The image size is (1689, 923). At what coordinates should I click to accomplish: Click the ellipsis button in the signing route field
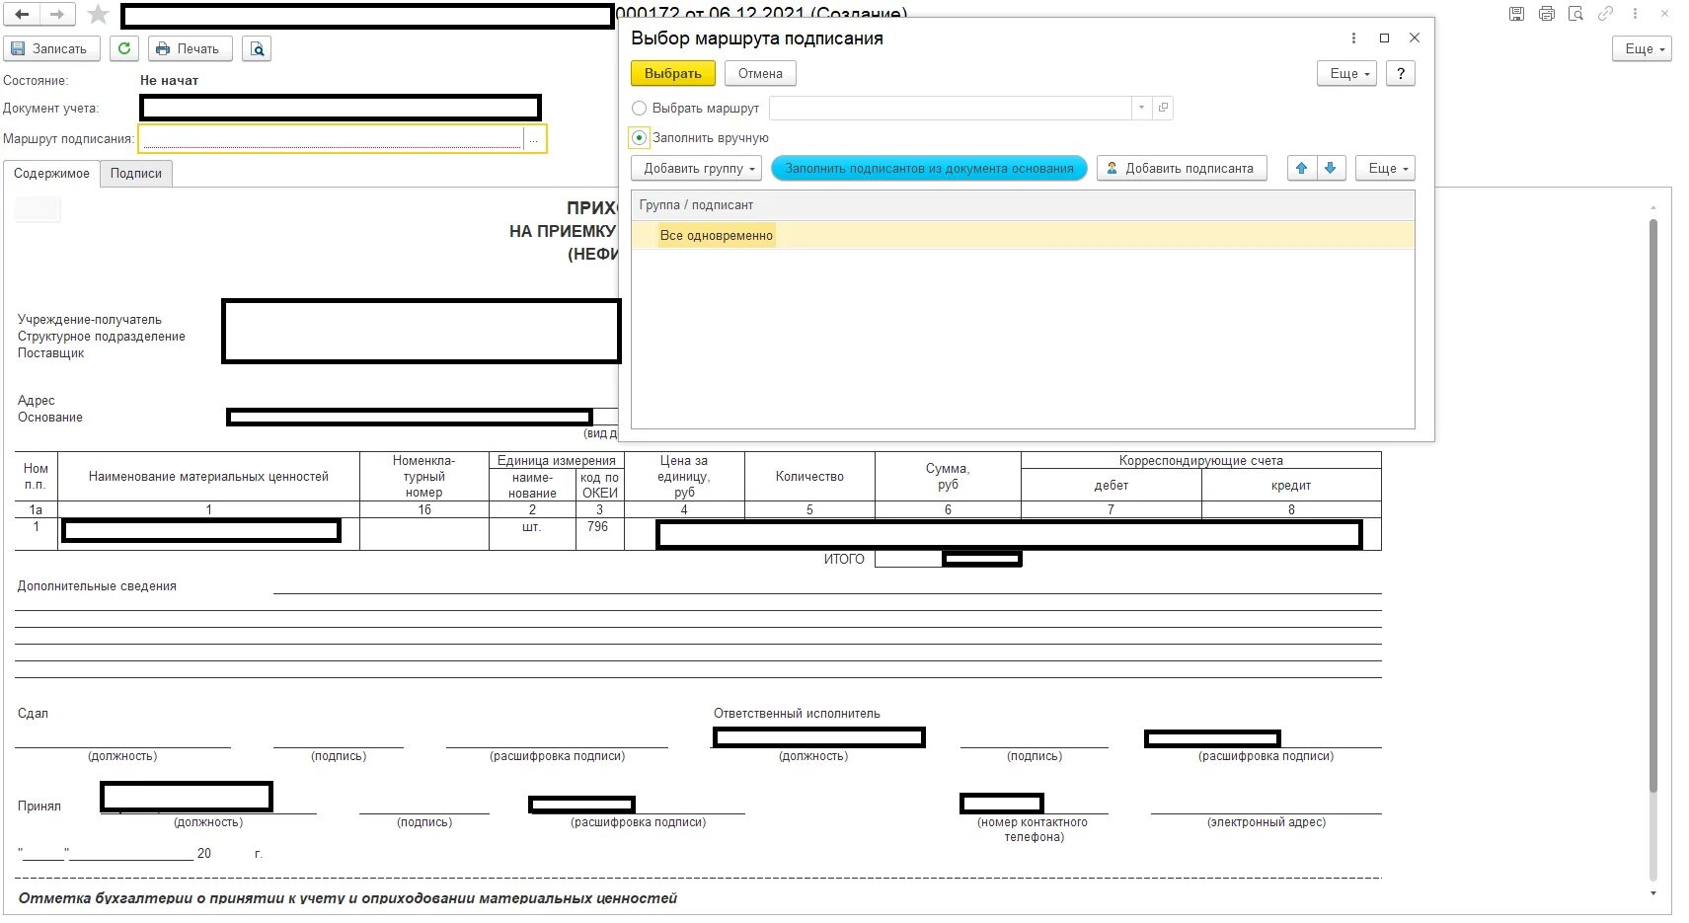tap(533, 139)
